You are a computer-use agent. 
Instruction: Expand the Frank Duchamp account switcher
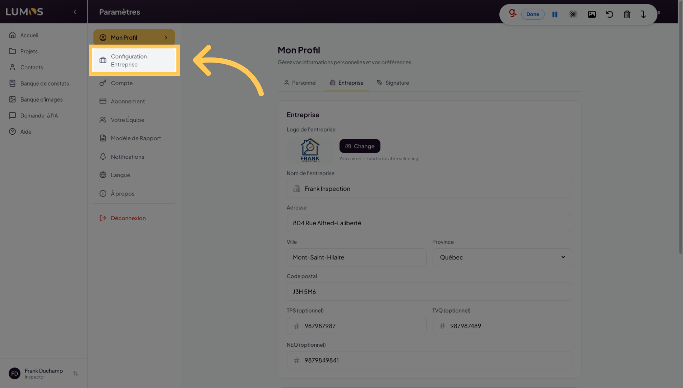75,374
